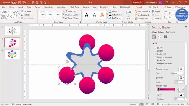Image resolution: width=189 pixels, height=106 pixels.
Task: Switch to Slide Sorter view icon
Action: (x=147, y=104)
